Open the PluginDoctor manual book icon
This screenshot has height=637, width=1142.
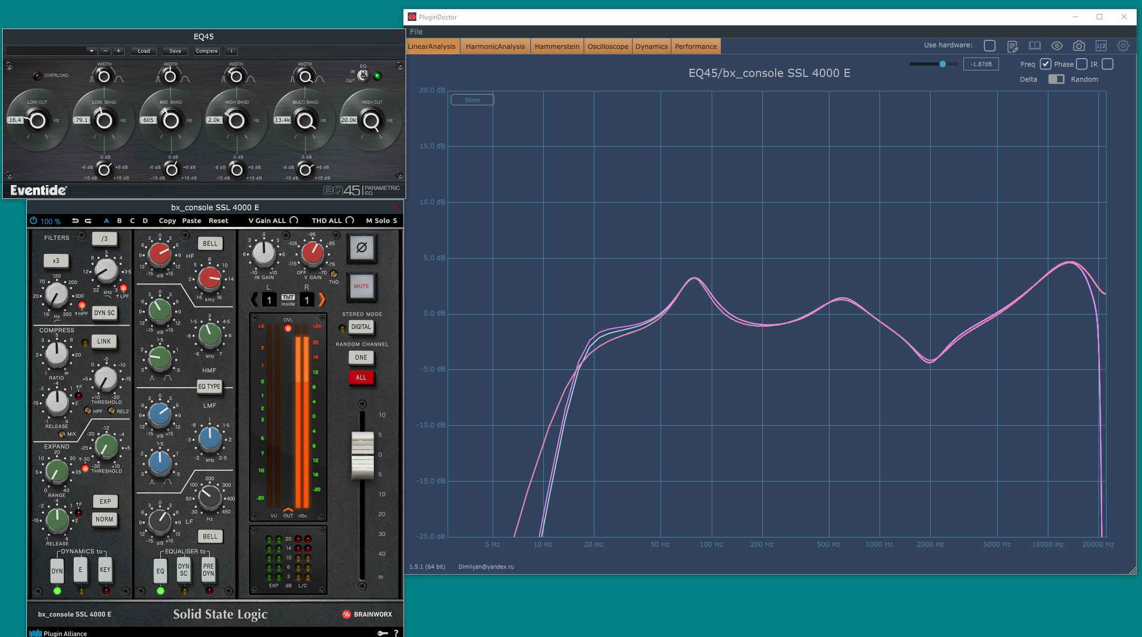1034,46
